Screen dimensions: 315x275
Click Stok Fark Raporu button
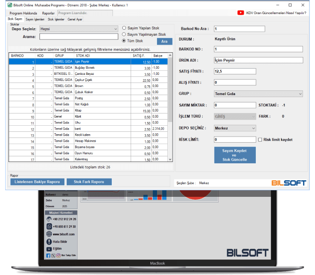coord(89,182)
